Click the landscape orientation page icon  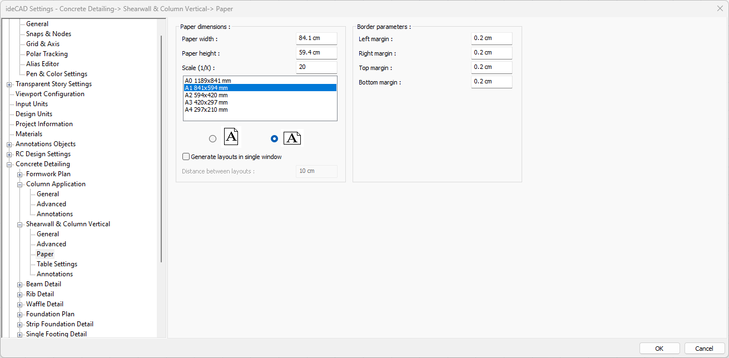click(291, 138)
